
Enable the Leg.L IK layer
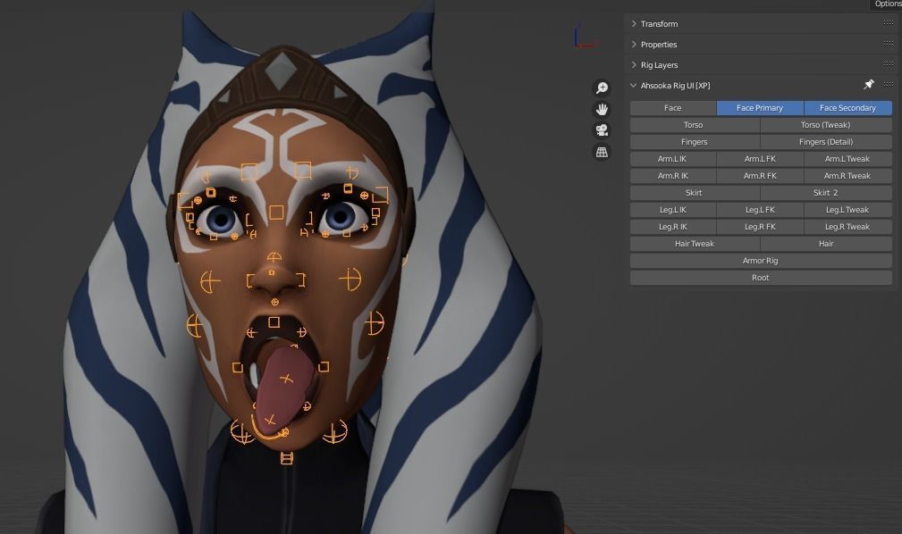[x=673, y=209]
